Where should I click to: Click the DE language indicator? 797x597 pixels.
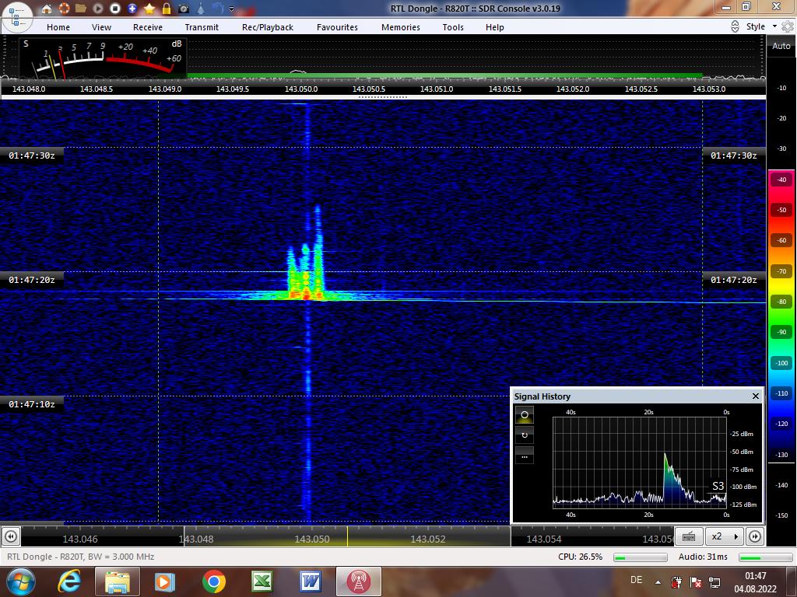[636, 580]
